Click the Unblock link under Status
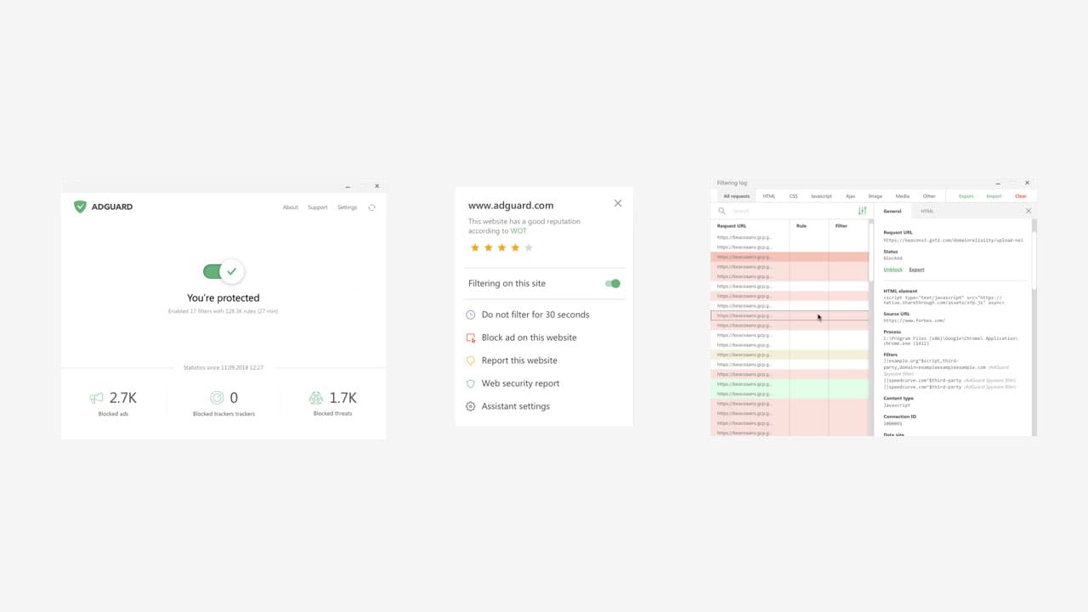The width and height of the screenshot is (1088, 612). (x=893, y=269)
